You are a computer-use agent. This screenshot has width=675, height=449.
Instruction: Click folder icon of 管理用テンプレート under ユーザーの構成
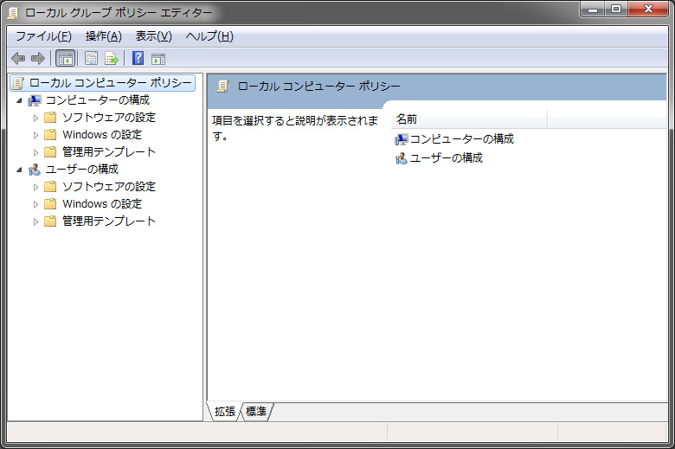pos(50,221)
